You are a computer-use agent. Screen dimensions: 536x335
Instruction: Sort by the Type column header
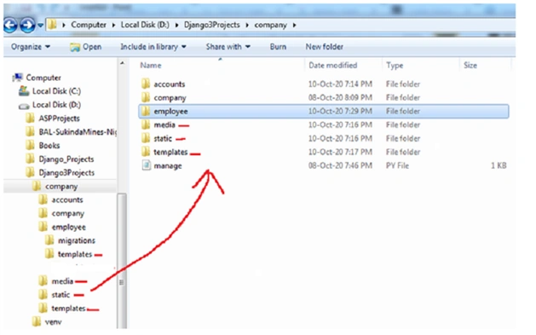pyautogui.click(x=395, y=66)
